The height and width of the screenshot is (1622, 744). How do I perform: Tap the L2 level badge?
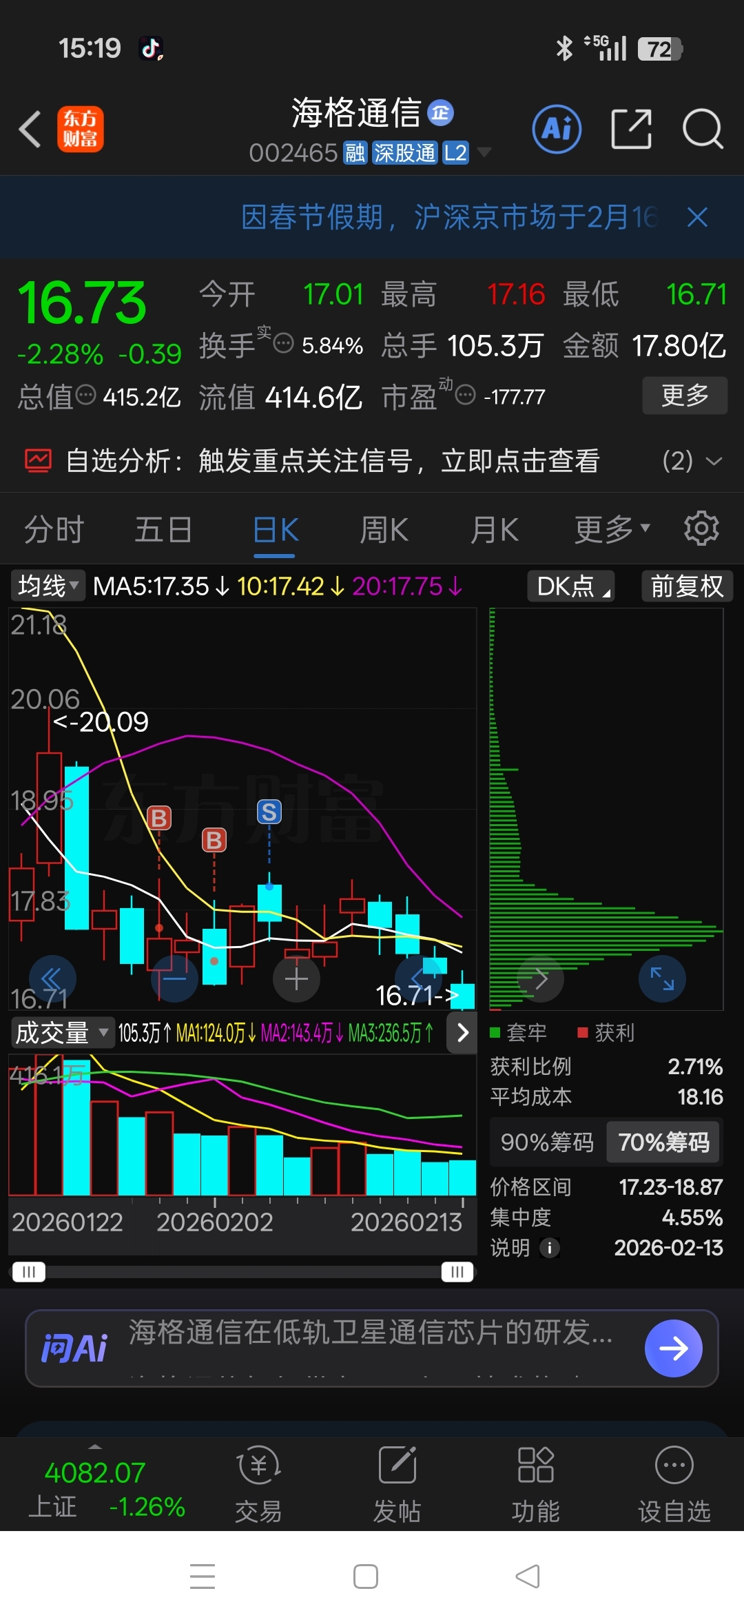[455, 153]
